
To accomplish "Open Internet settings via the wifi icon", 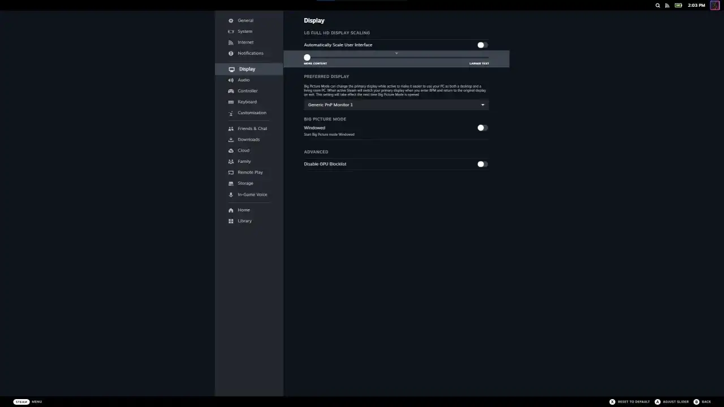I will [231, 42].
